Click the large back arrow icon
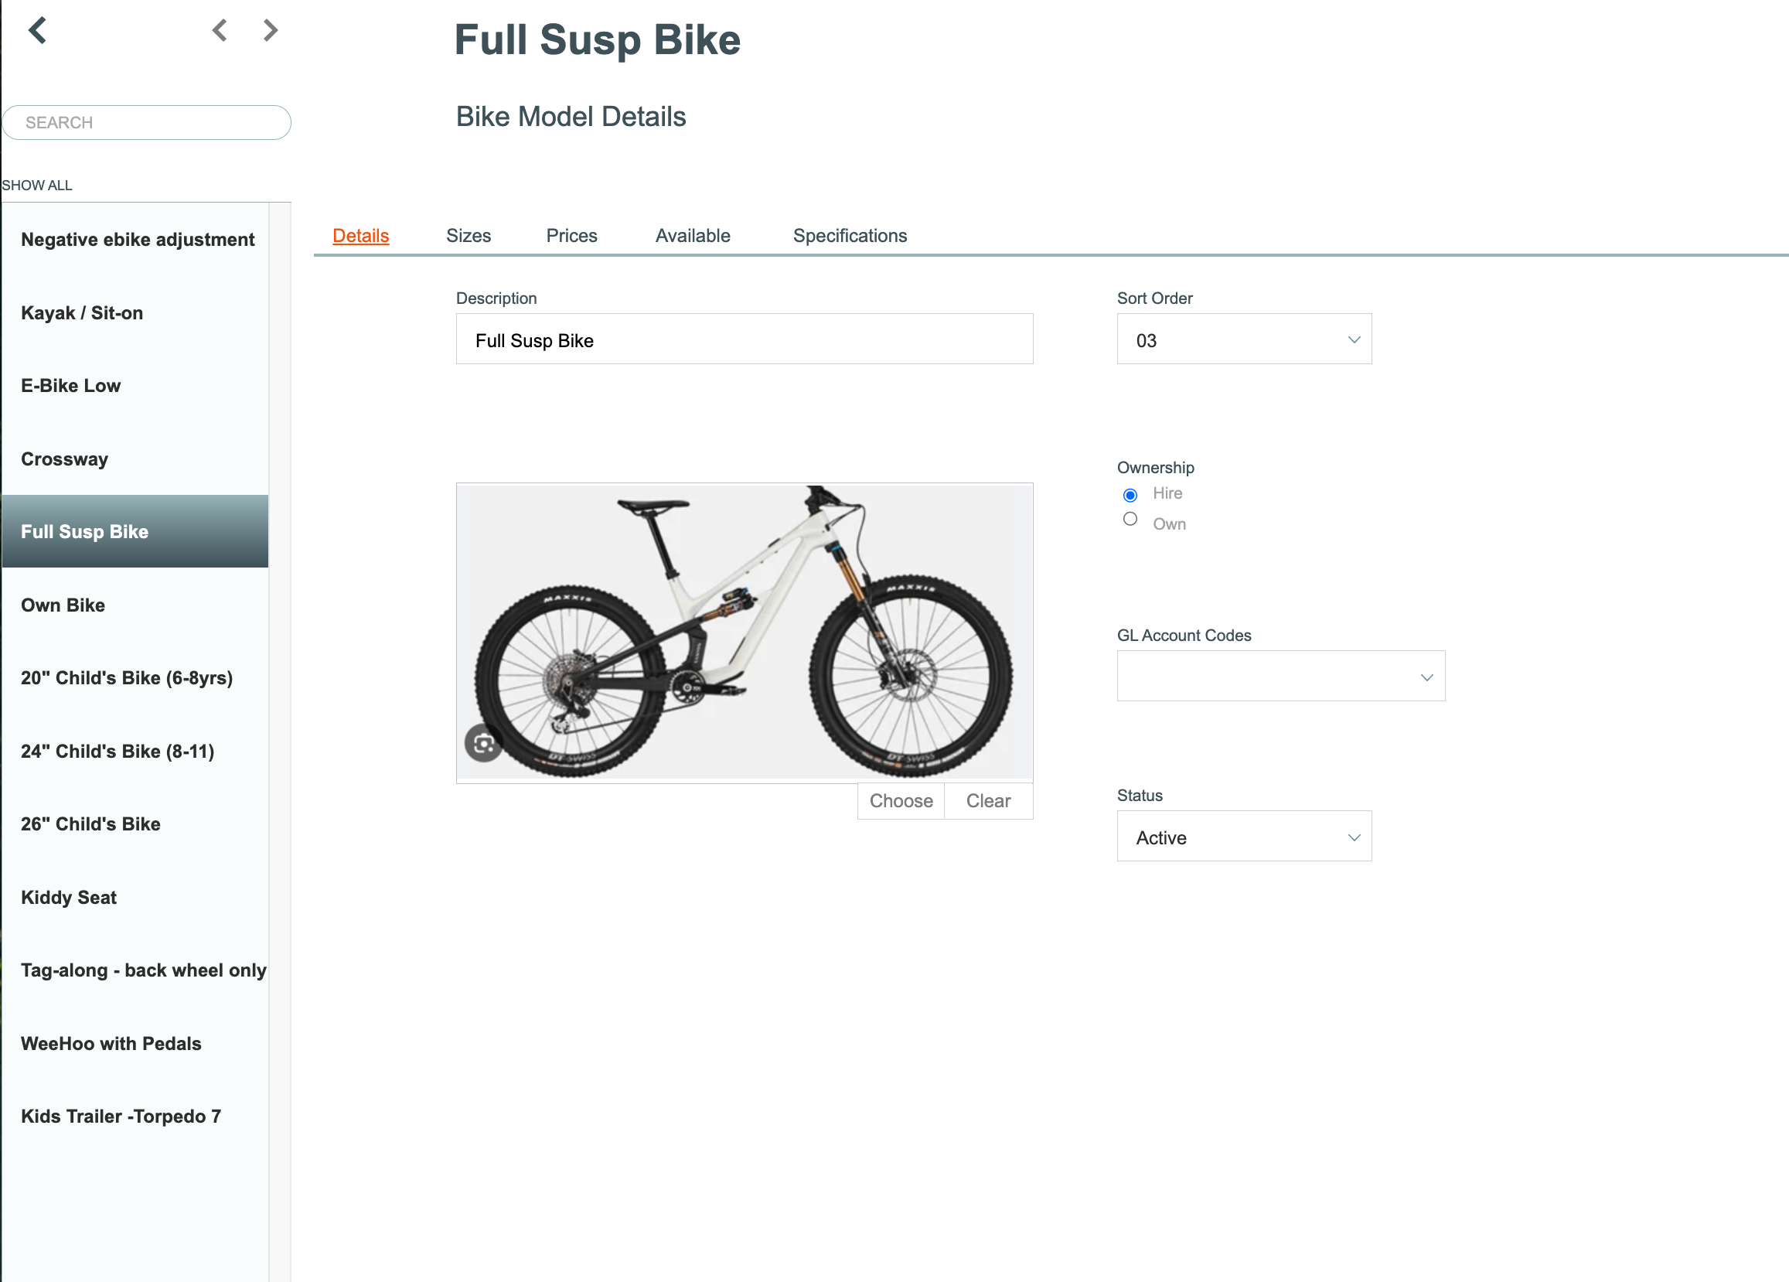This screenshot has height=1282, width=1789. [38, 31]
